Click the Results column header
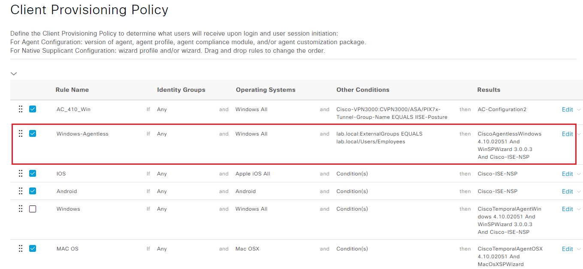The height and width of the screenshot is (269, 583). coord(489,90)
